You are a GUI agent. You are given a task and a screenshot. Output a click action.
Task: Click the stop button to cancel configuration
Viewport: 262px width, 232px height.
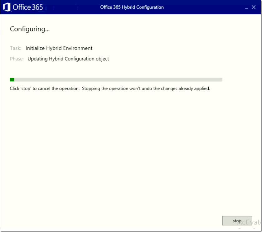tap(237, 221)
